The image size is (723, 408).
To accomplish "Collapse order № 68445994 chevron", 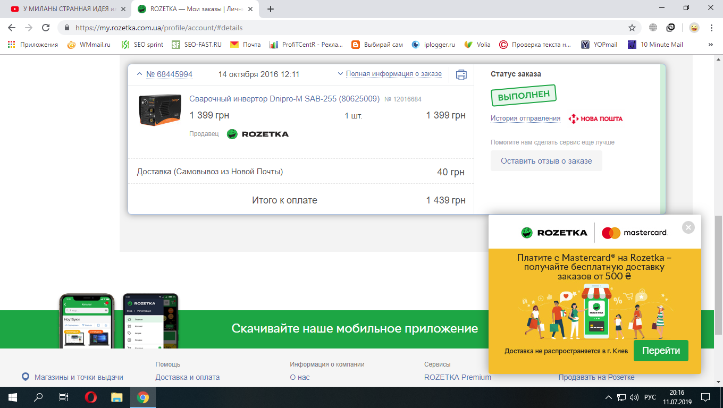I will tap(139, 74).
